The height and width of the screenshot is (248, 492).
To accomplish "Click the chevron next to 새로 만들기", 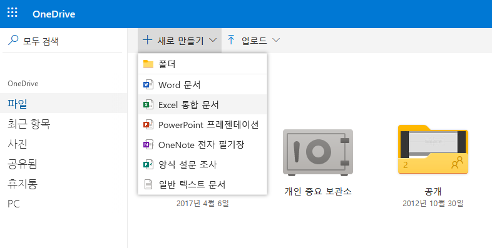I will point(213,40).
